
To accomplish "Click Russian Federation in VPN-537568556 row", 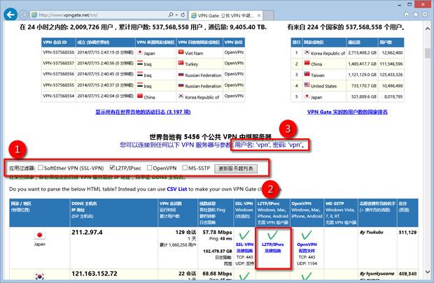I will click(x=203, y=75).
